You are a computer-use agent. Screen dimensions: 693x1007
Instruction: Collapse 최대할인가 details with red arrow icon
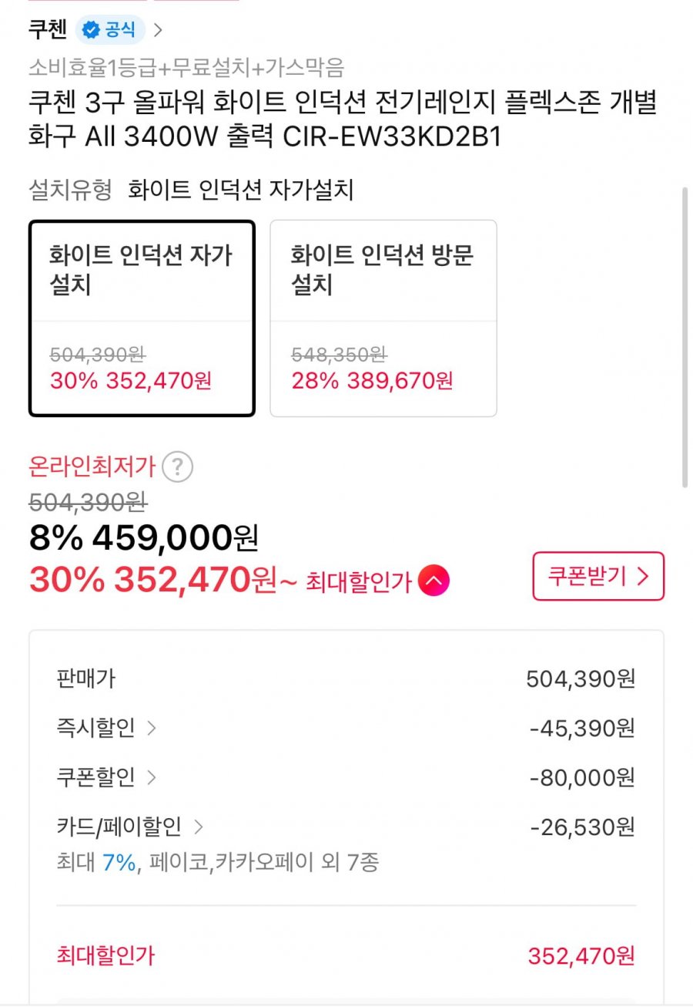[434, 581]
